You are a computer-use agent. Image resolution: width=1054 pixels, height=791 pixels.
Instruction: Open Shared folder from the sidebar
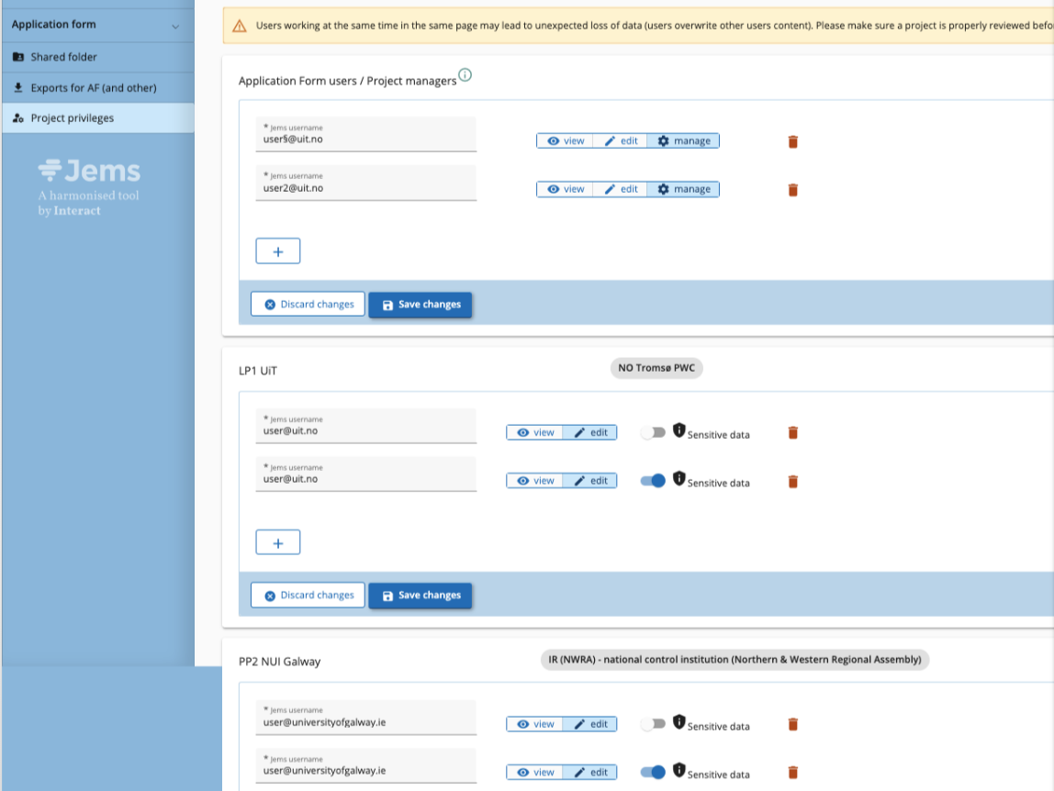point(63,57)
